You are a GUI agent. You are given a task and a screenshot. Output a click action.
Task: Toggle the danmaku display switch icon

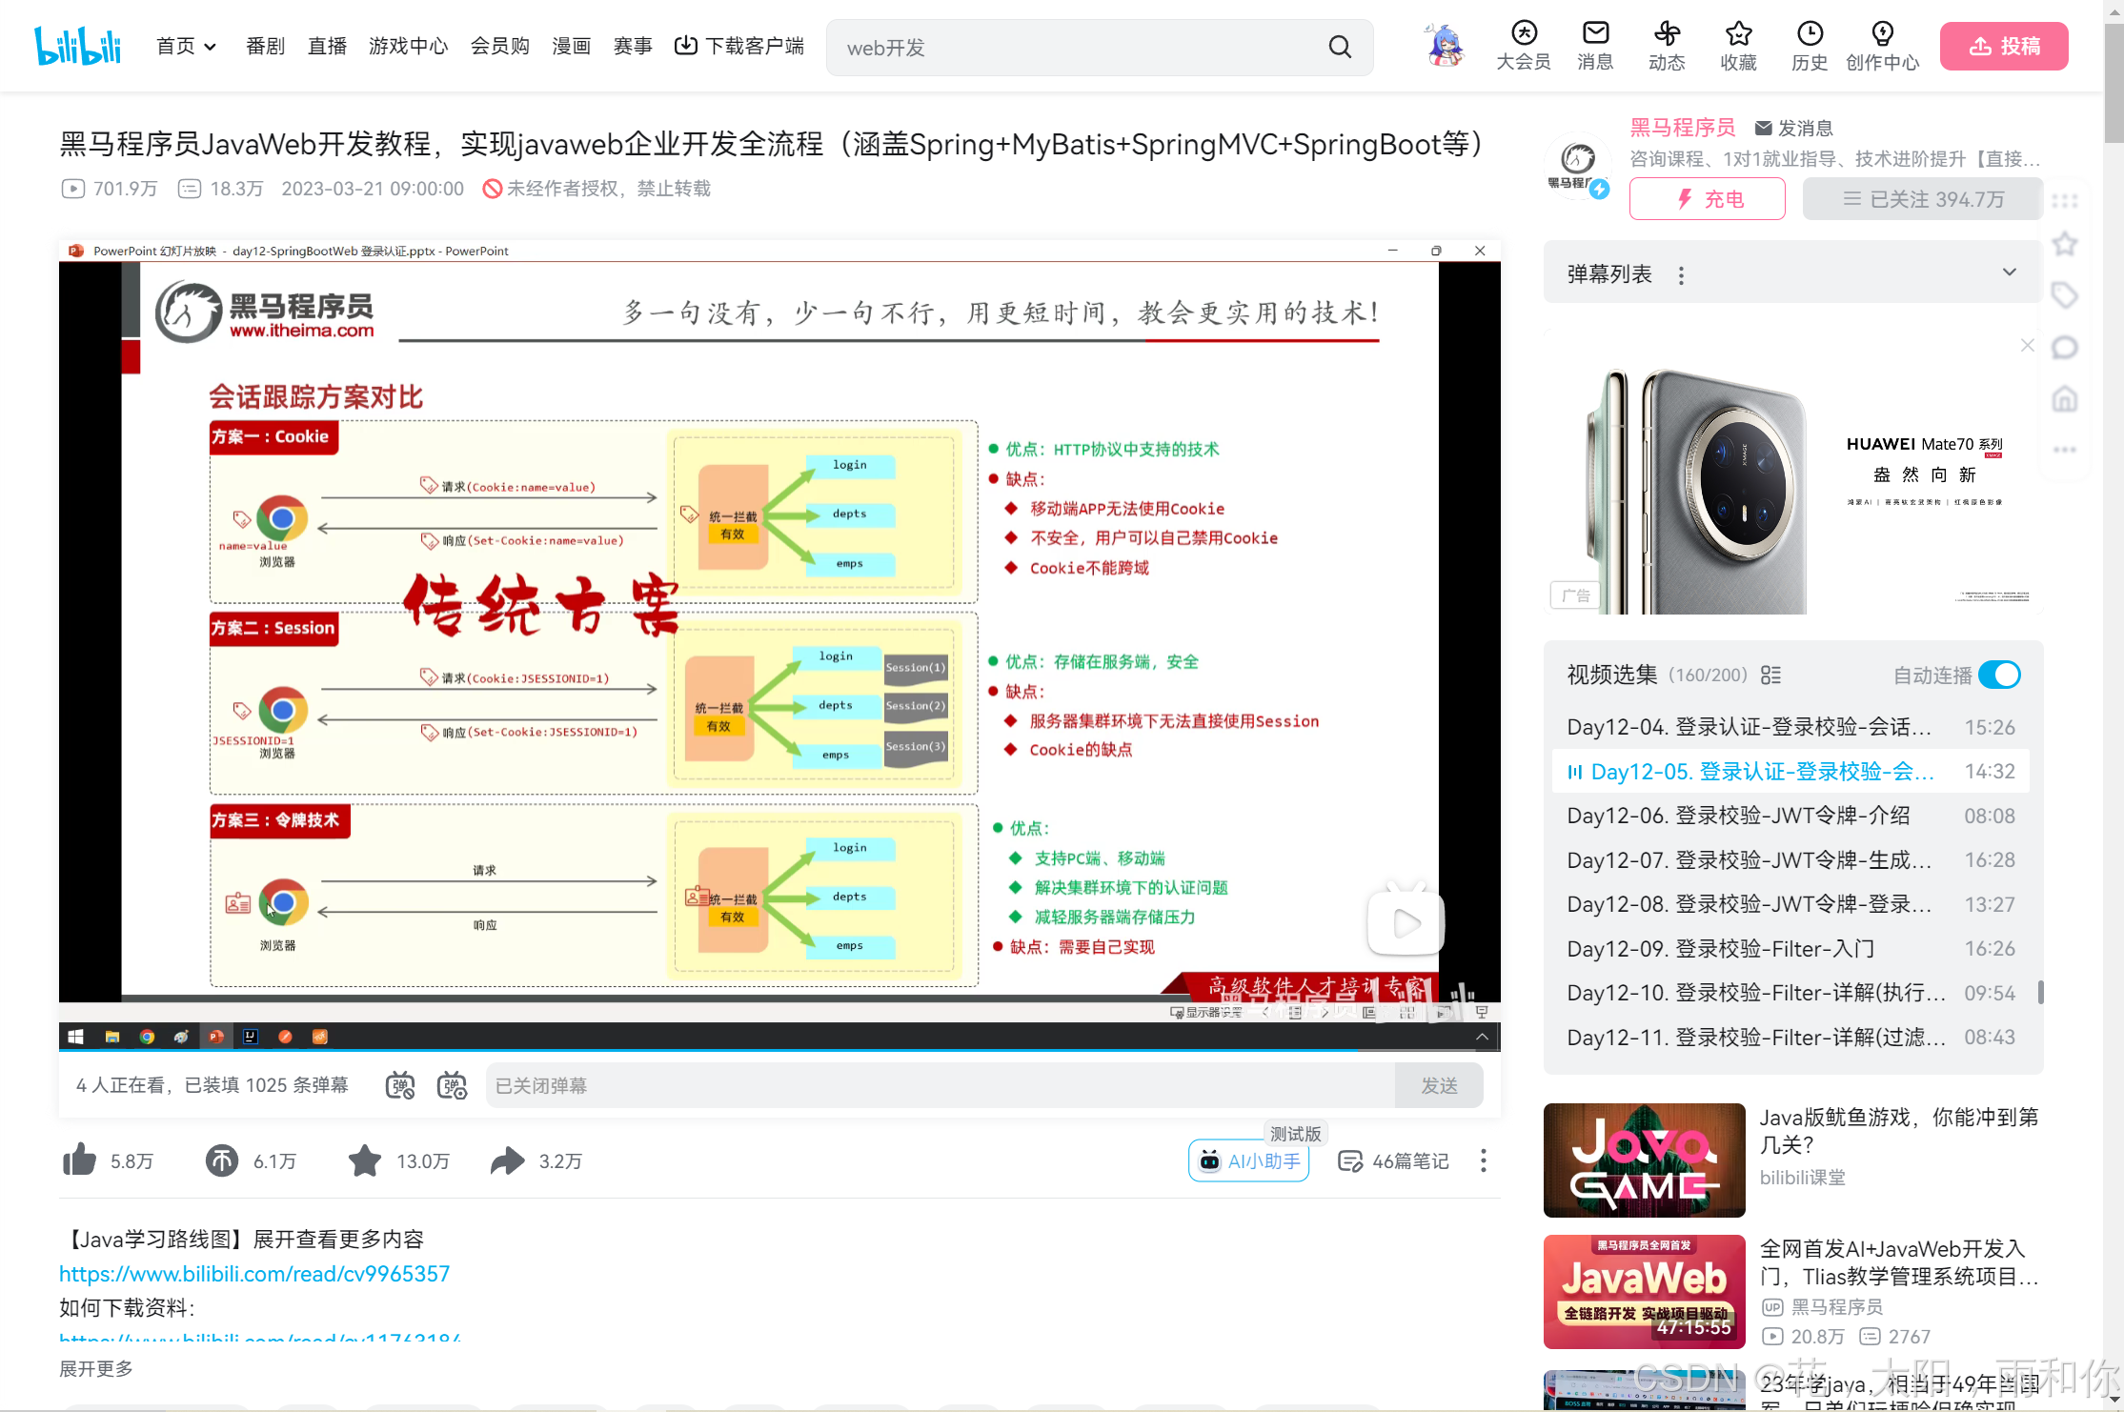[x=400, y=1085]
